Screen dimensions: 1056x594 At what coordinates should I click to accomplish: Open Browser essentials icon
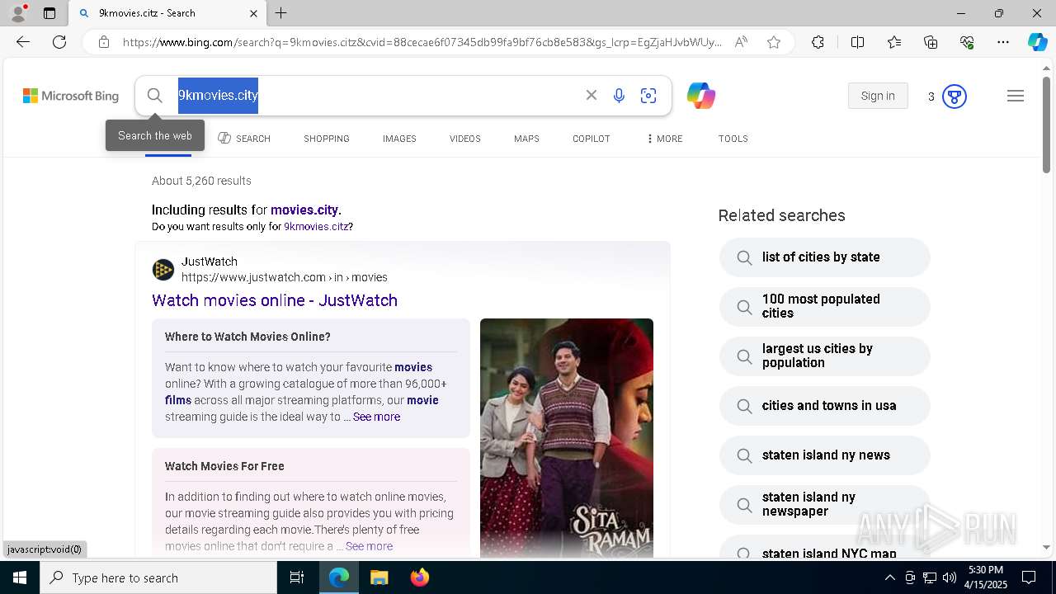(967, 42)
